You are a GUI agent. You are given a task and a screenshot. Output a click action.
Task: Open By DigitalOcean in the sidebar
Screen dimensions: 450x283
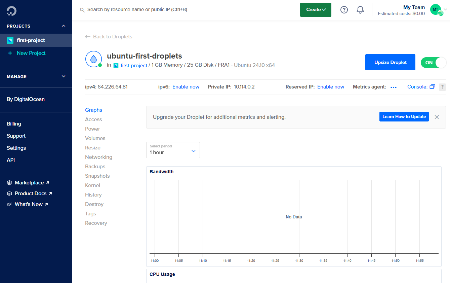[26, 99]
